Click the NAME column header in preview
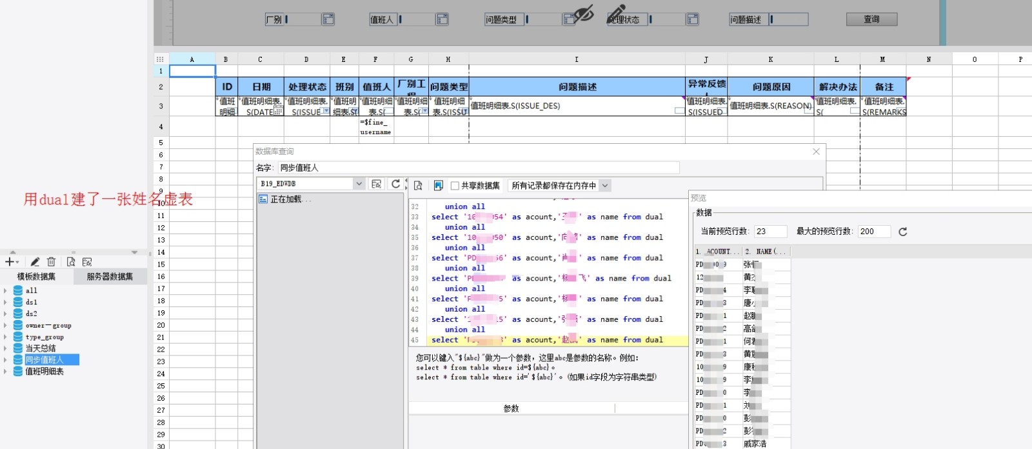This screenshot has height=449, width=1032. tap(766, 252)
